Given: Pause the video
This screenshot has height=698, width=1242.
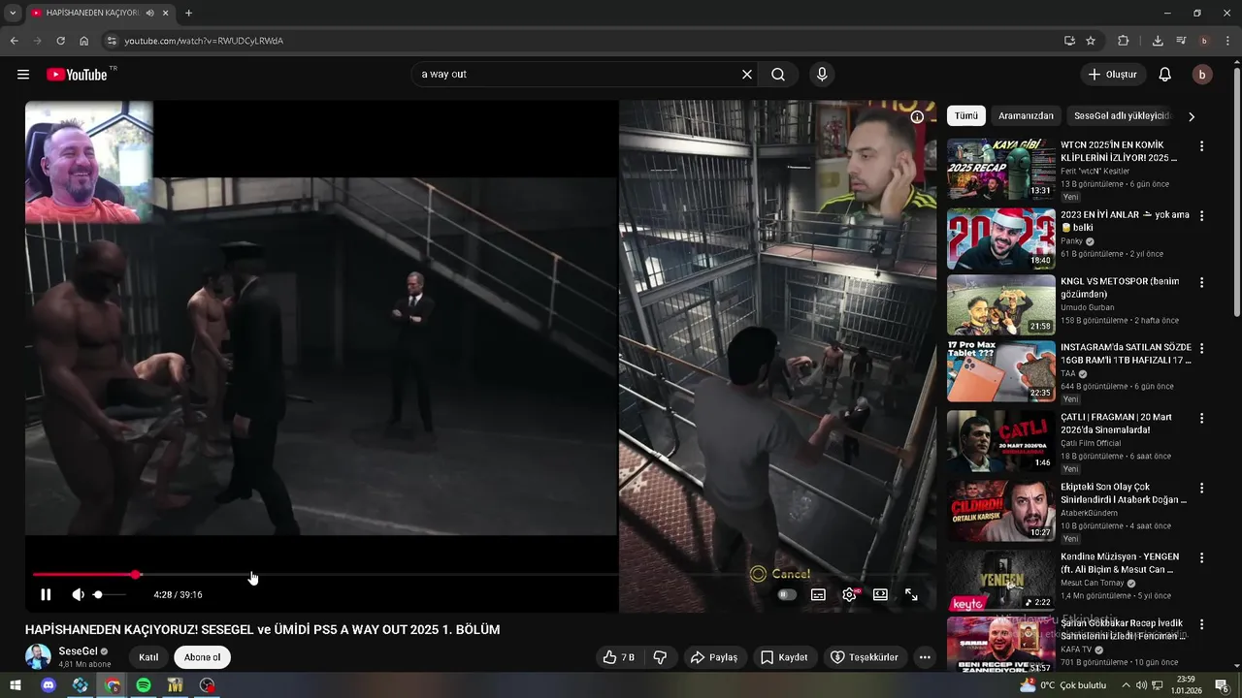Looking at the screenshot, I should [46, 594].
